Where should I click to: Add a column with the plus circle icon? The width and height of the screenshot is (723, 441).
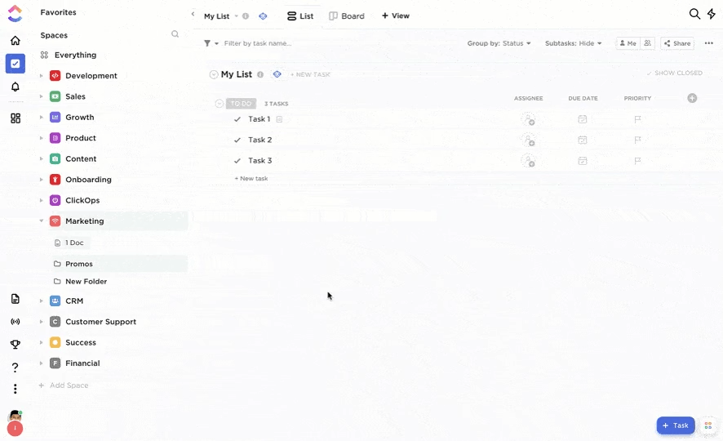(692, 98)
